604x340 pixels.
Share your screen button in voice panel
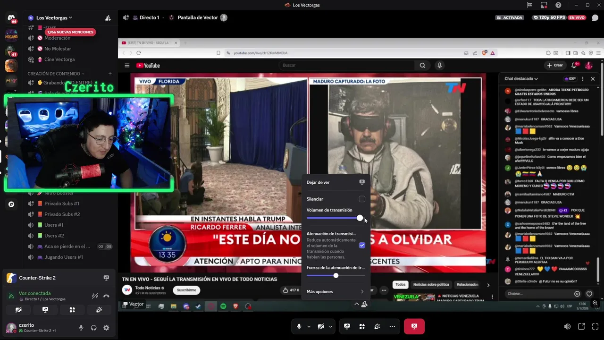click(x=45, y=310)
